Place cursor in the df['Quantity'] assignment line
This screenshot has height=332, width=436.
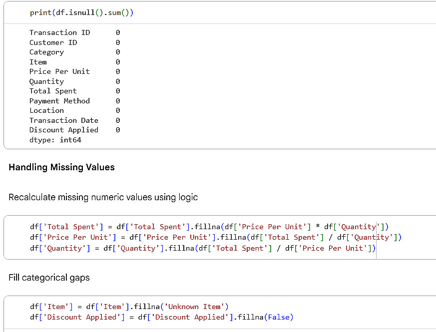(203, 248)
